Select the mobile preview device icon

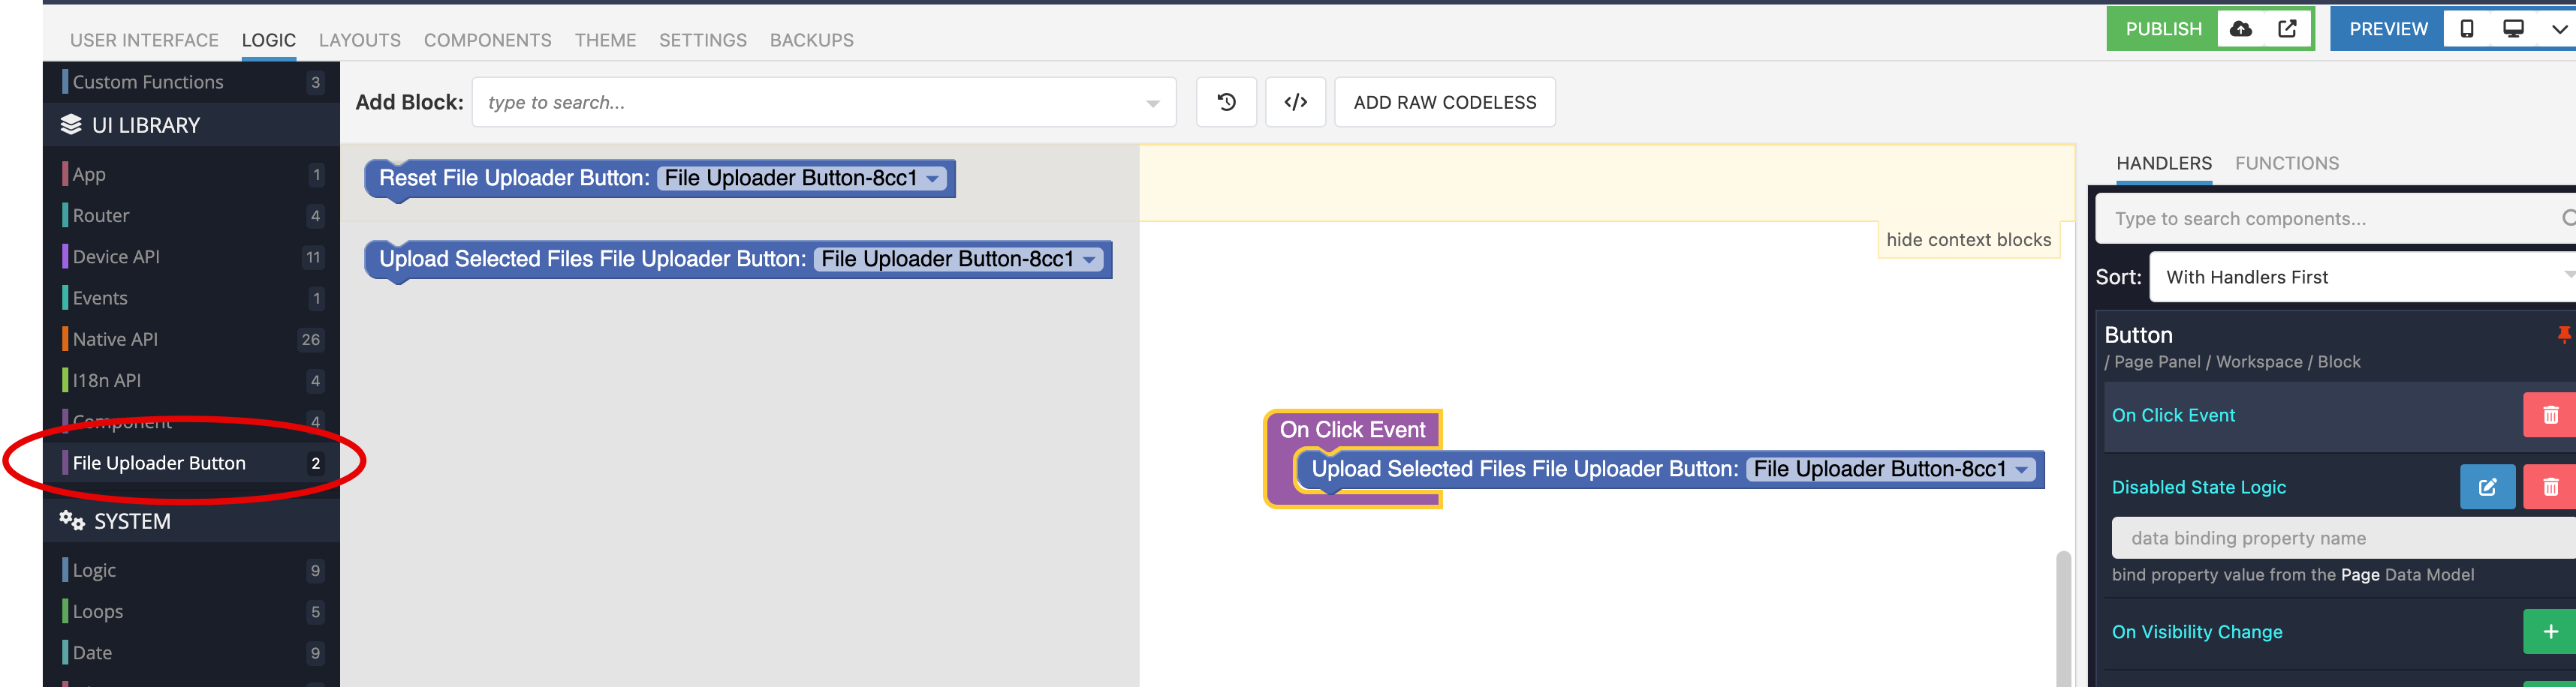click(2467, 29)
